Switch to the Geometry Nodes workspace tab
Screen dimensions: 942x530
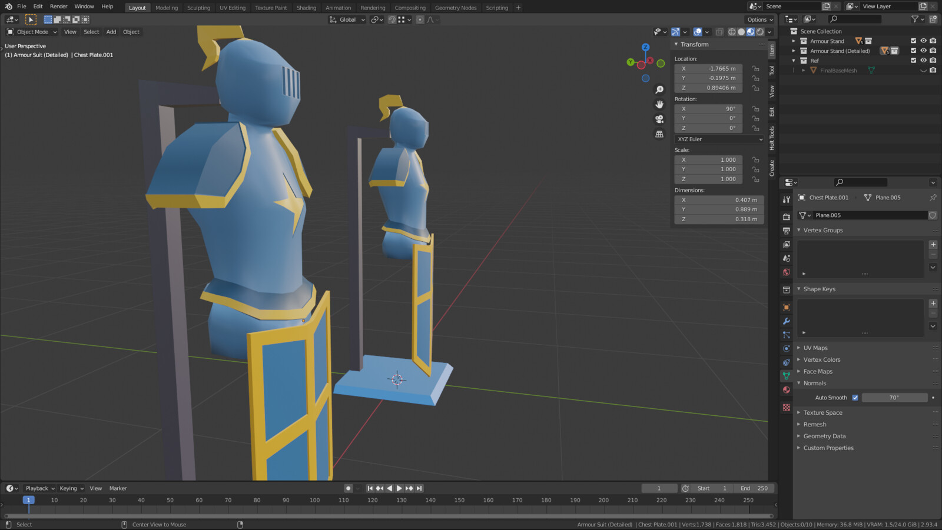456,8
